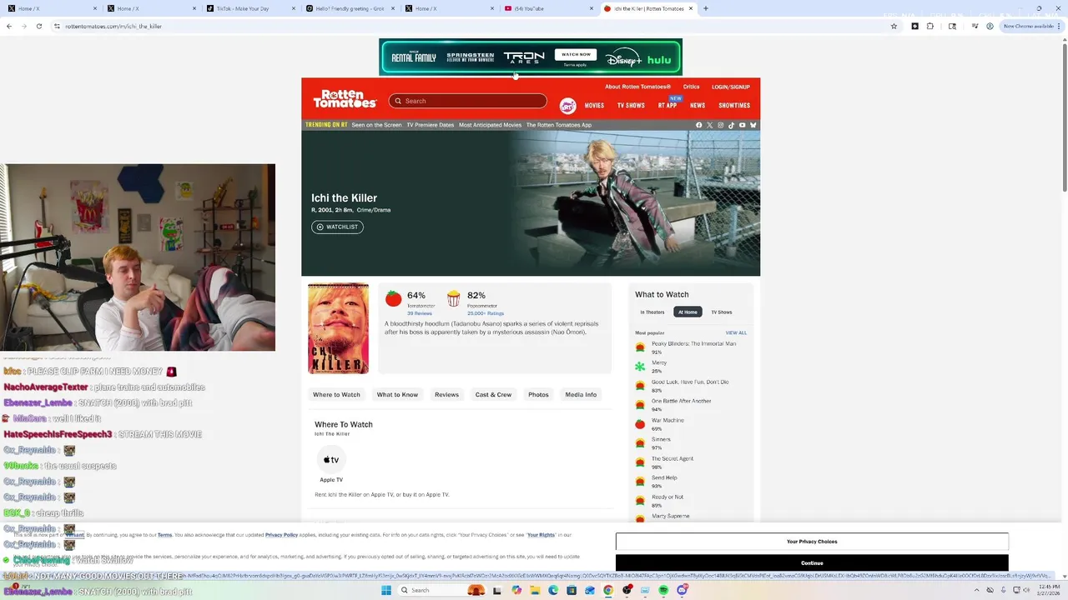This screenshot has height=600, width=1068.
Task: Open Rotten Tomatoes TikTok icon
Action: coord(732,125)
